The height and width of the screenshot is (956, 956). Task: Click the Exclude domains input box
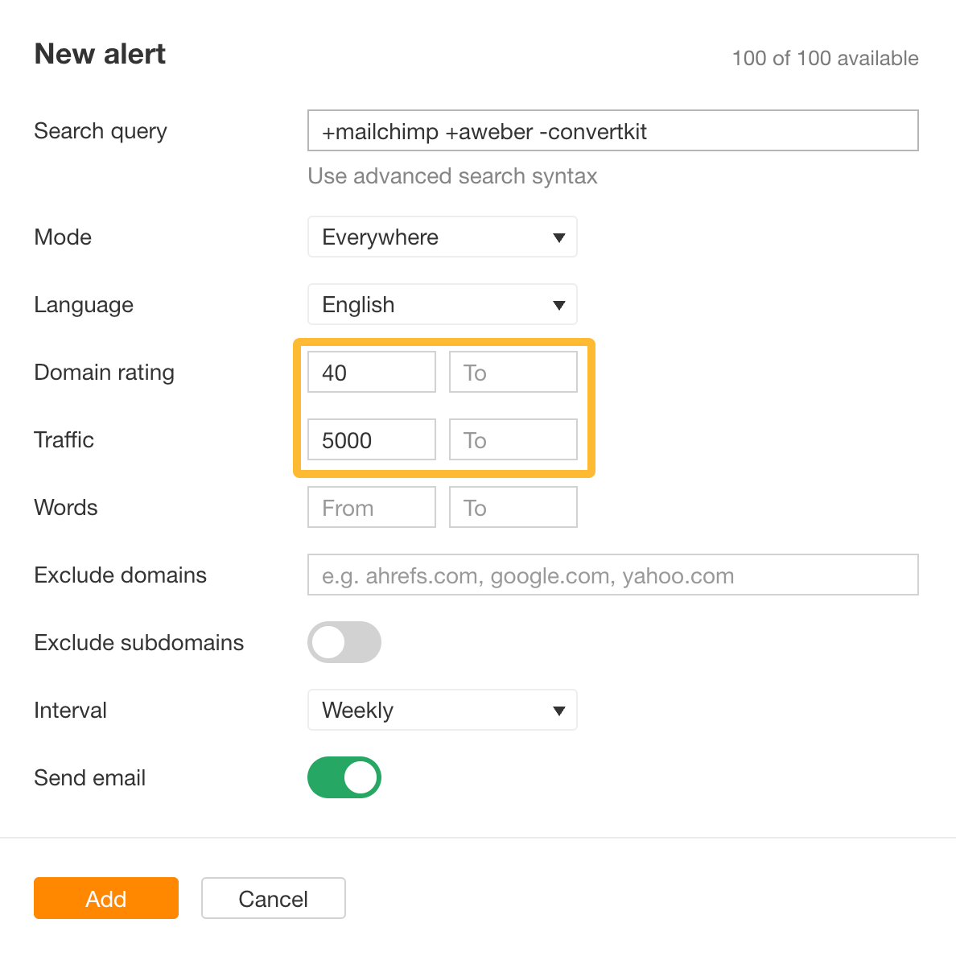(x=612, y=575)
